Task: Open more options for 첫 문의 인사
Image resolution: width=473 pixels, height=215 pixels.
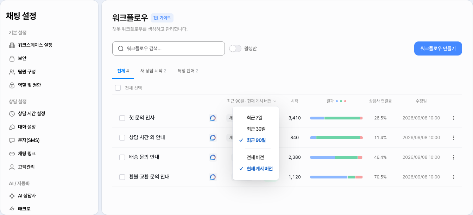Action: coord(454,118)
